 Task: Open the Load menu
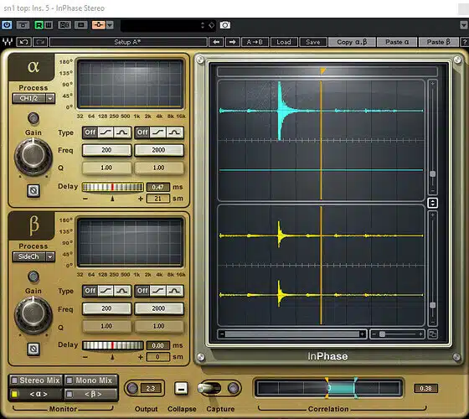[284, 42]
